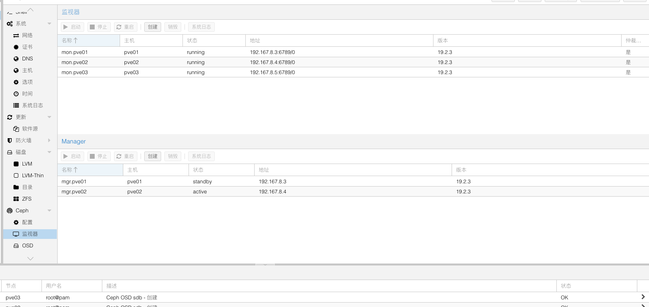Click the ZFS grid icon
This screenshot has width=649, height=307.
point(16,199)
